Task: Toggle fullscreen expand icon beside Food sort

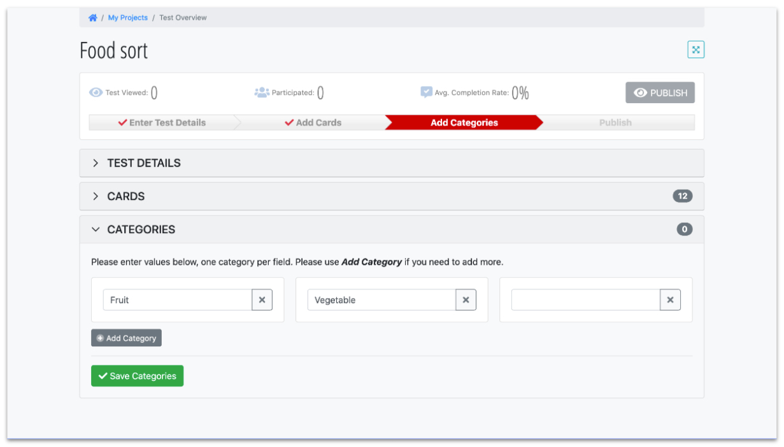Action: 695,50
